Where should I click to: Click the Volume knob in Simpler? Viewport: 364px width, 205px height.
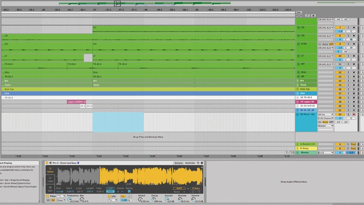(194, 199)
